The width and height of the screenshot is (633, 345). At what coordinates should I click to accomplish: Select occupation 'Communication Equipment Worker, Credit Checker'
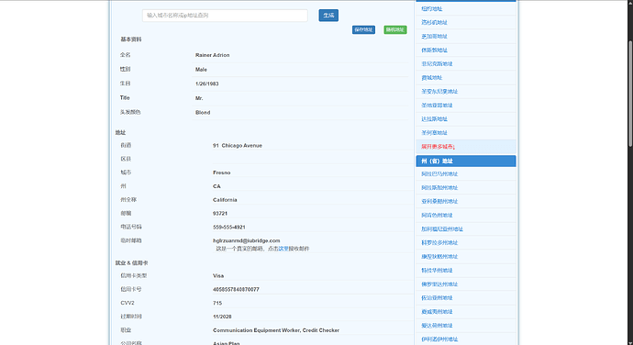point(276,330)
